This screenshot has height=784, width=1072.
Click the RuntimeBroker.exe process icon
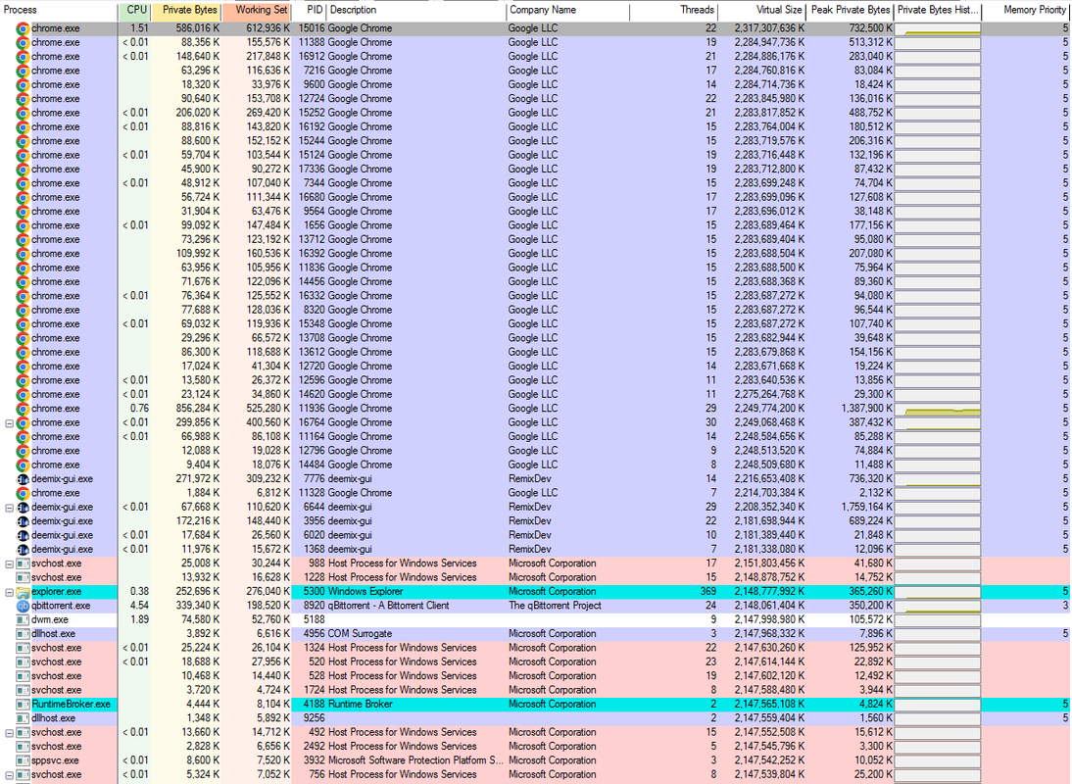coord(23,704)
